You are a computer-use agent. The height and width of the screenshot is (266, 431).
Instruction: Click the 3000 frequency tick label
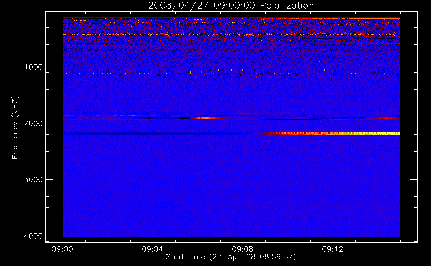[x=33, y=180]
